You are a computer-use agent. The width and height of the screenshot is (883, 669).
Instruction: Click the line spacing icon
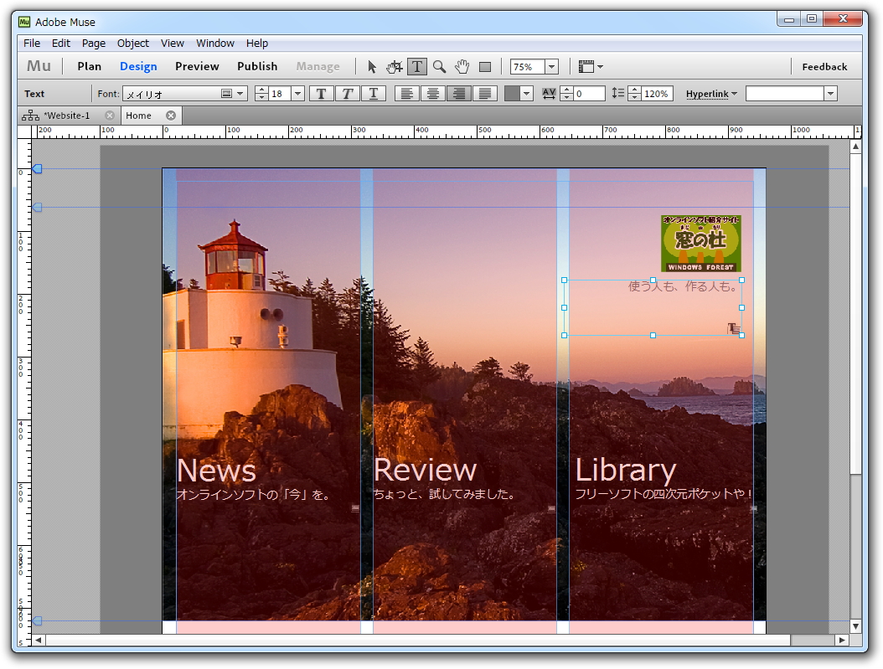[x=617, y=94]
